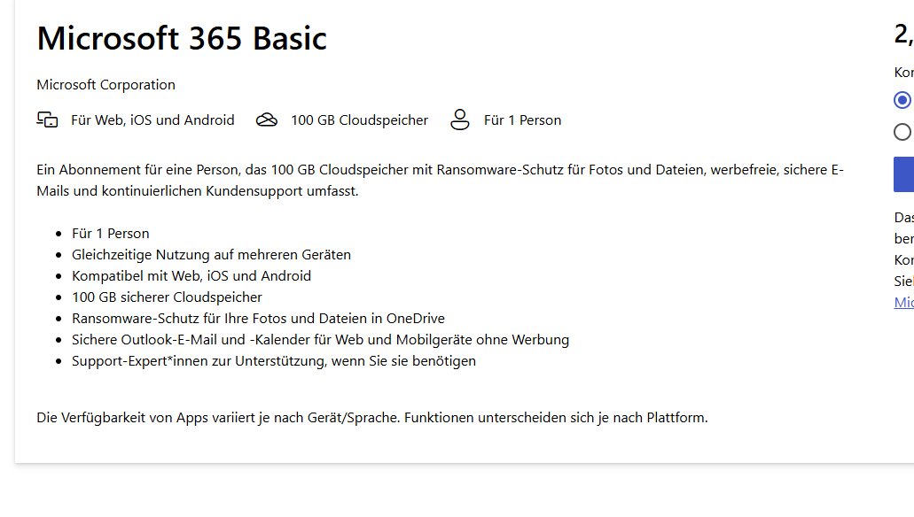Click the blue purchase button on the right

click(x=907, y=174)
